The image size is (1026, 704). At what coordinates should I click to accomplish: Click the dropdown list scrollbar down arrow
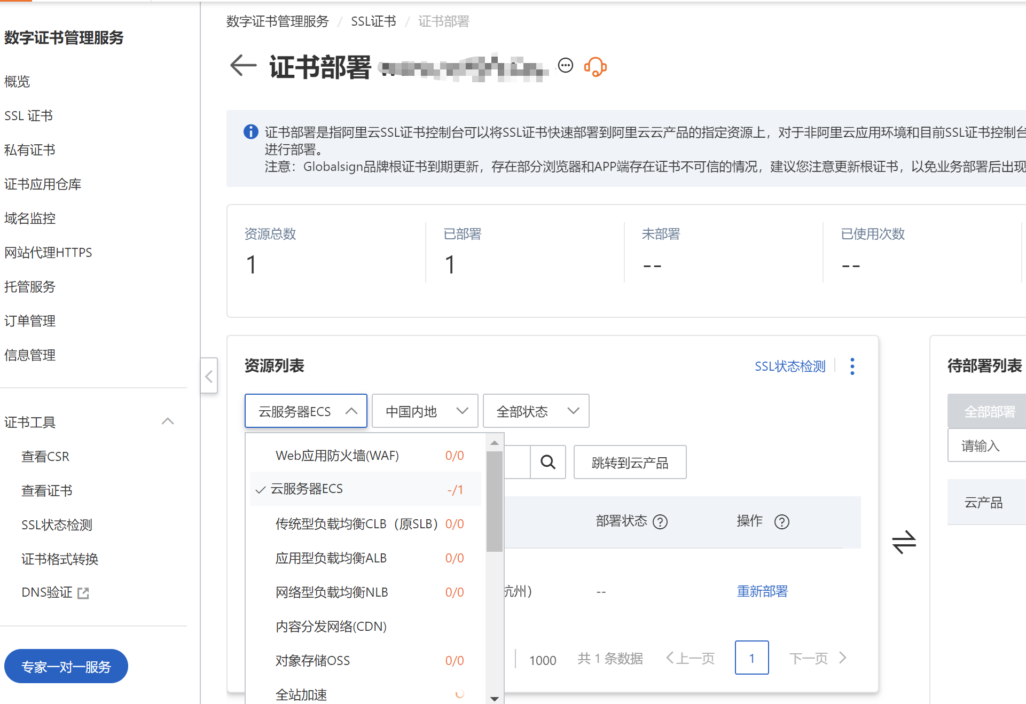pos(495,698)
